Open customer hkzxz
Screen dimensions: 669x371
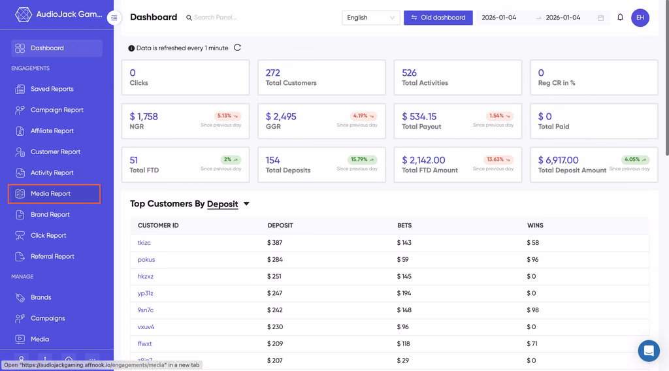(145, 276)
